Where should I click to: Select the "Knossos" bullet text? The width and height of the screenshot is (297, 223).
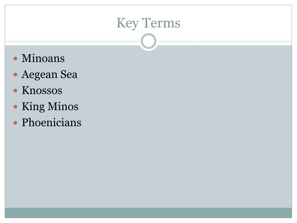point(42,90)
